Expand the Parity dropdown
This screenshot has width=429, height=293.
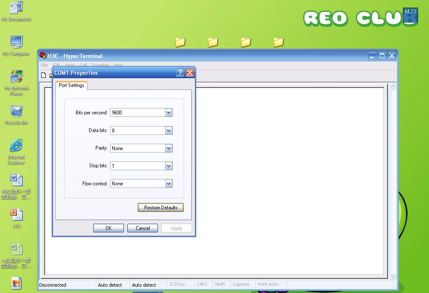[x=169, y=148]
